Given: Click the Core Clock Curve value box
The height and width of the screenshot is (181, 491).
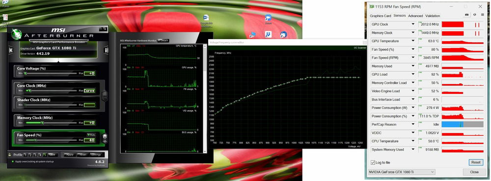Looking at the screenshot, I should point(89,91).
